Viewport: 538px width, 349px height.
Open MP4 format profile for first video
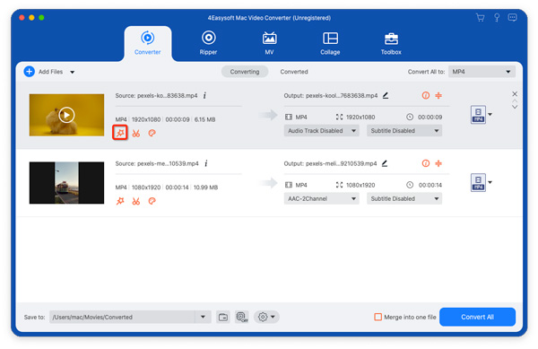coord(478,115)
